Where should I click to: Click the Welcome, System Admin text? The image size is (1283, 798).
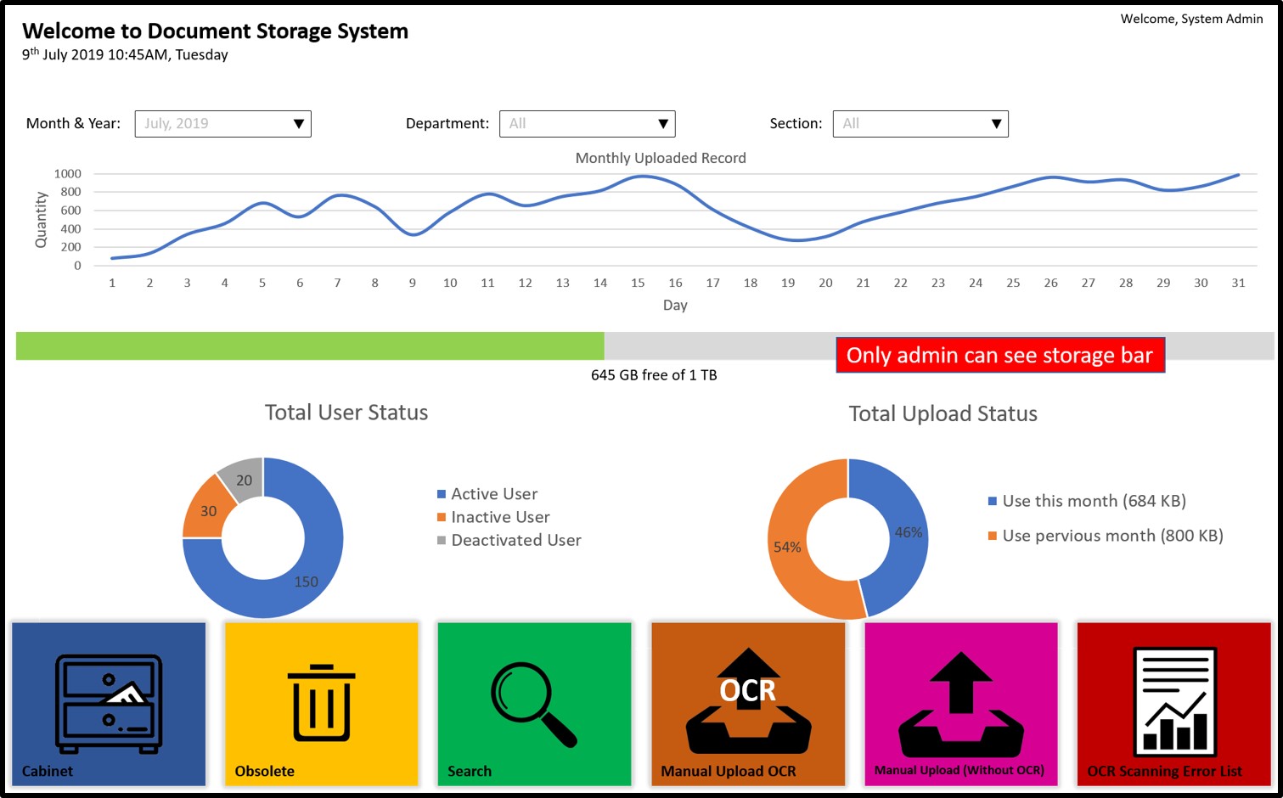1191,19
